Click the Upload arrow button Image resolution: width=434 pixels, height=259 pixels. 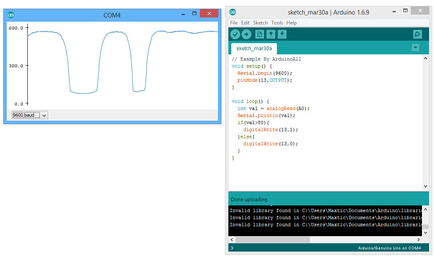pos(246,34)
